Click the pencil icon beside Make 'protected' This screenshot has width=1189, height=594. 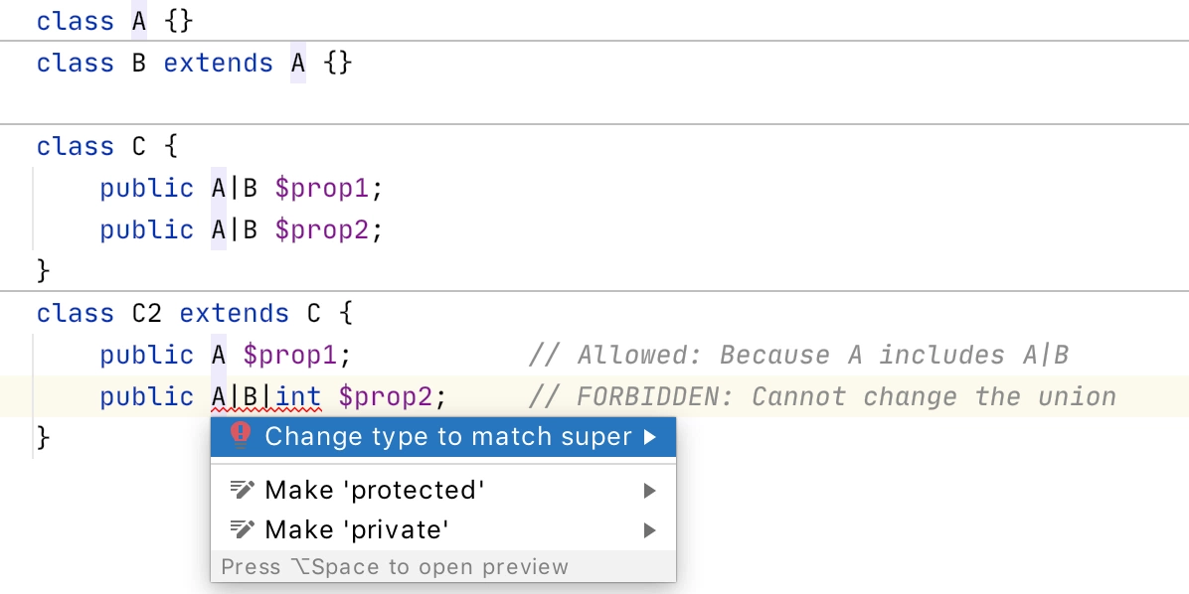(242, 490)
